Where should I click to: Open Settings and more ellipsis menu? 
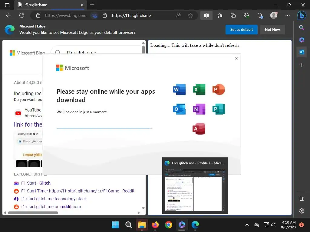pyautogui.click(x=288, y=15)
